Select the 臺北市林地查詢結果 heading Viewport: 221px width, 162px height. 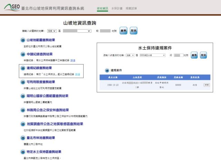click(41, 138)
